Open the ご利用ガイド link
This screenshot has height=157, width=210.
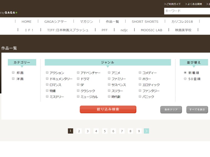coord(172,4)
